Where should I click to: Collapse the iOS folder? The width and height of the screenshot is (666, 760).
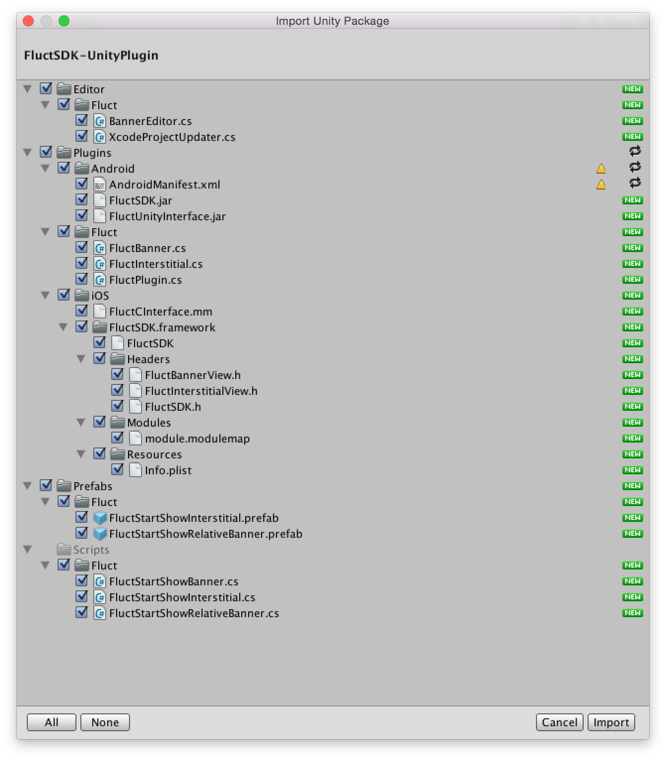(x=45, y=296)
